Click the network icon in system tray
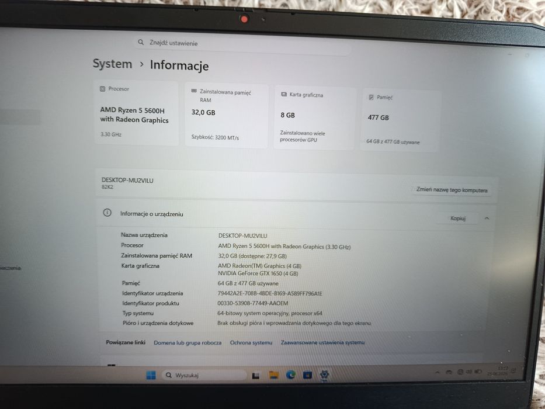This screenshot has height=409, width=545. coord(460,372)
